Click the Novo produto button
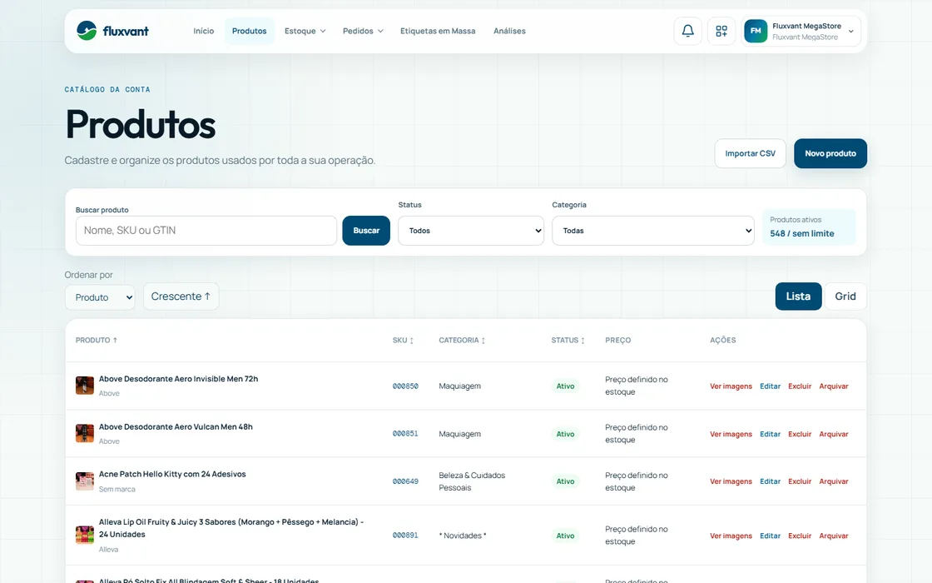Viewport: 932px width, 583px height. click(x=830, y=153)
